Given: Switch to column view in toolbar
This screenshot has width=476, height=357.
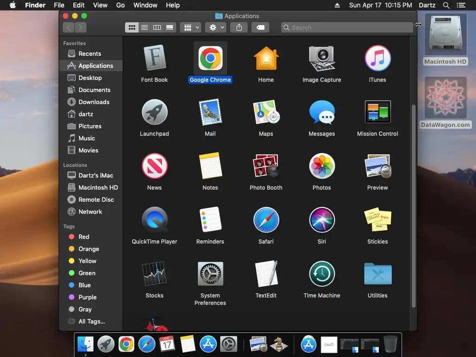Looking at the screenshot, I should [x=157, y=27].
